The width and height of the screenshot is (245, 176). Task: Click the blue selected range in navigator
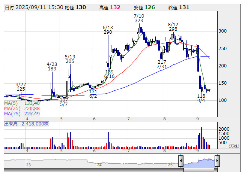[199, 162]
